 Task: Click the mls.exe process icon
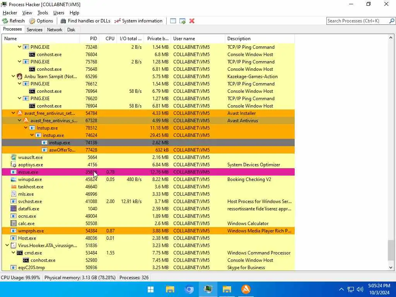pos(14,194)
